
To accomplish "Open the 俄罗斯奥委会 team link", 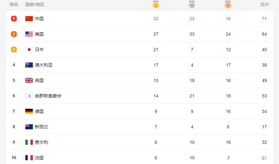I will click(48, 96).
